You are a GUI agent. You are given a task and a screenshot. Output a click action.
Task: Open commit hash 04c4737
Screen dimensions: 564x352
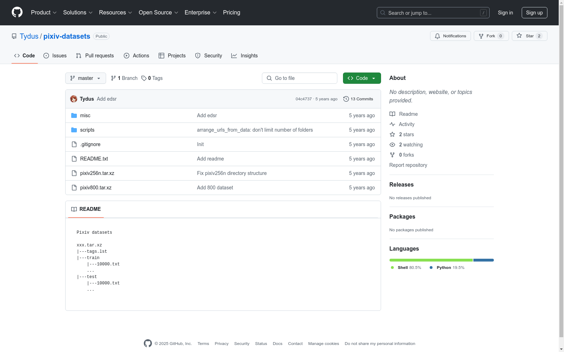coord(304,99)
